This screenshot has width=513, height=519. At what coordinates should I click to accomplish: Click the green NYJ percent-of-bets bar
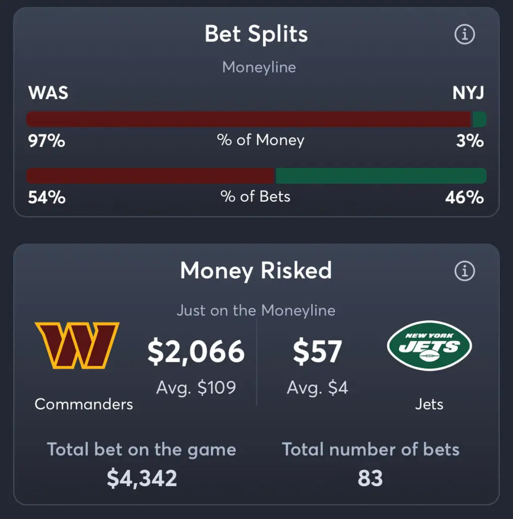click(381, 176)
